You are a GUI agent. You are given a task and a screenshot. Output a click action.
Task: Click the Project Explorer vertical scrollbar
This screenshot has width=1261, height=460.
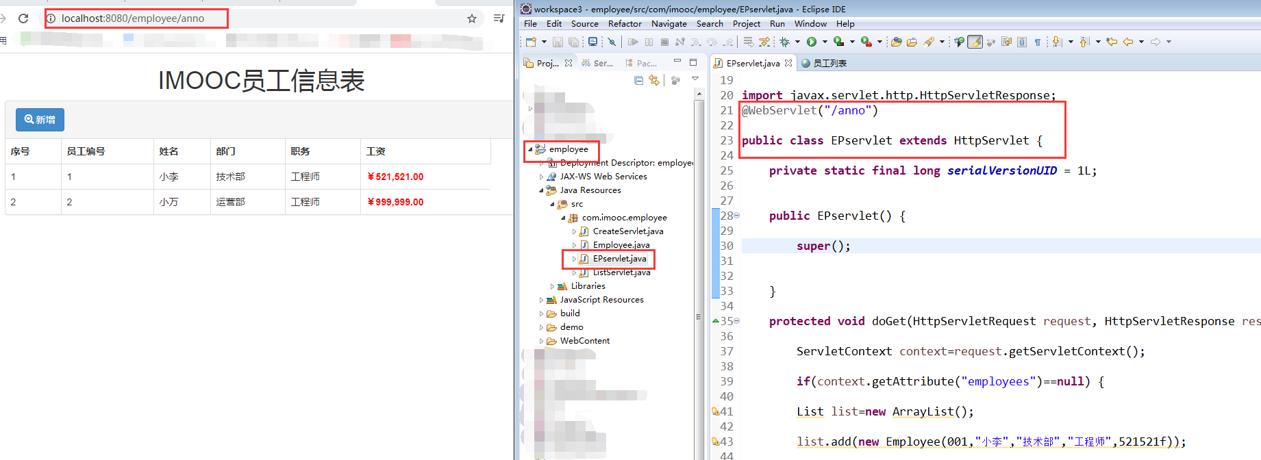tap(699, 274)
